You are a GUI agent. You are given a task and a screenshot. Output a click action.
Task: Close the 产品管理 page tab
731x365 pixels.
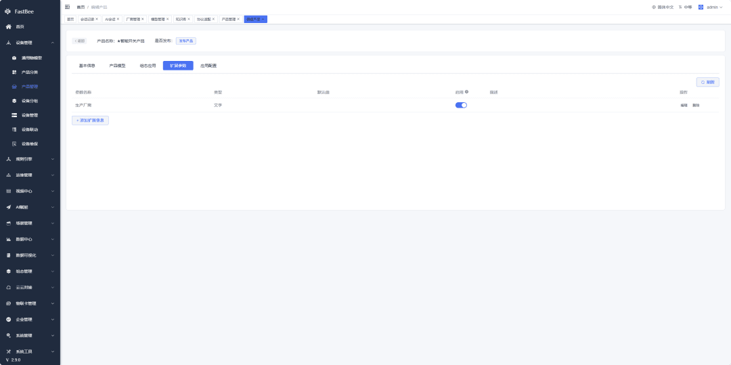click(238, 19)
